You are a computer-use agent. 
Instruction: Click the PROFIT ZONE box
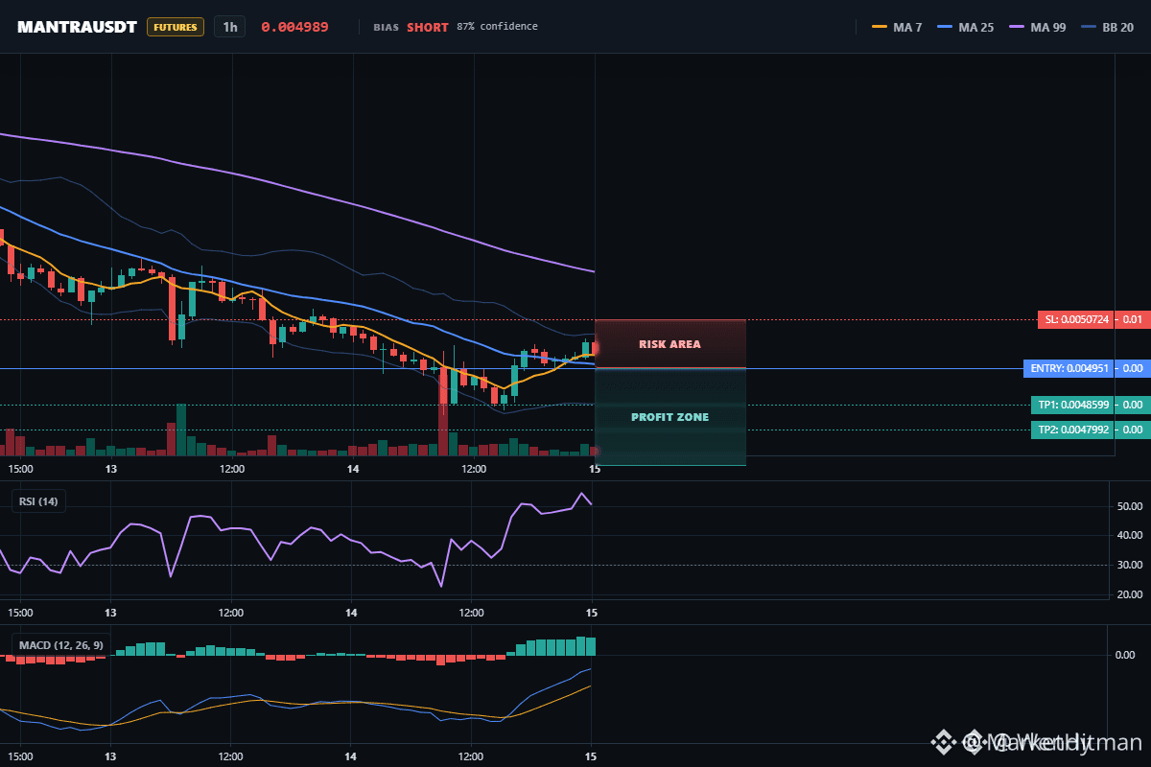click(x=670, y=417)
